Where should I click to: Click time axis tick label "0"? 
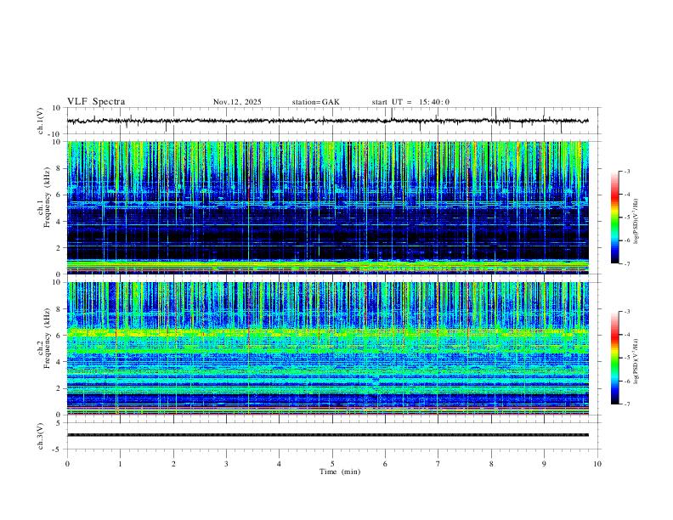[x=67, y=464]
